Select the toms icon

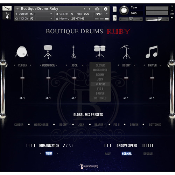tap(100, 52)
